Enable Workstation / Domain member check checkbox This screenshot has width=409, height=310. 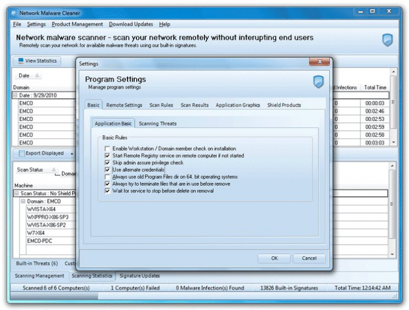point(107,149)
